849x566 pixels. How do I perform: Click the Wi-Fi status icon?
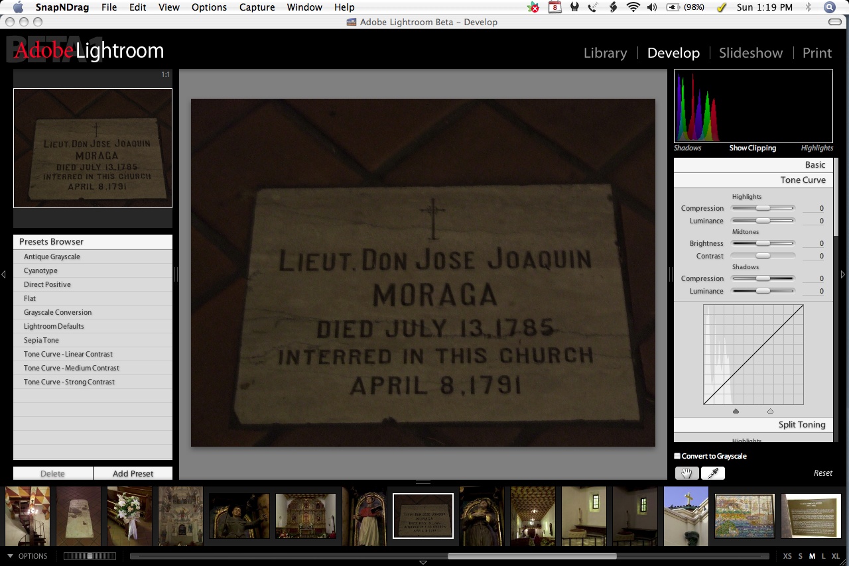click(633, 7)
